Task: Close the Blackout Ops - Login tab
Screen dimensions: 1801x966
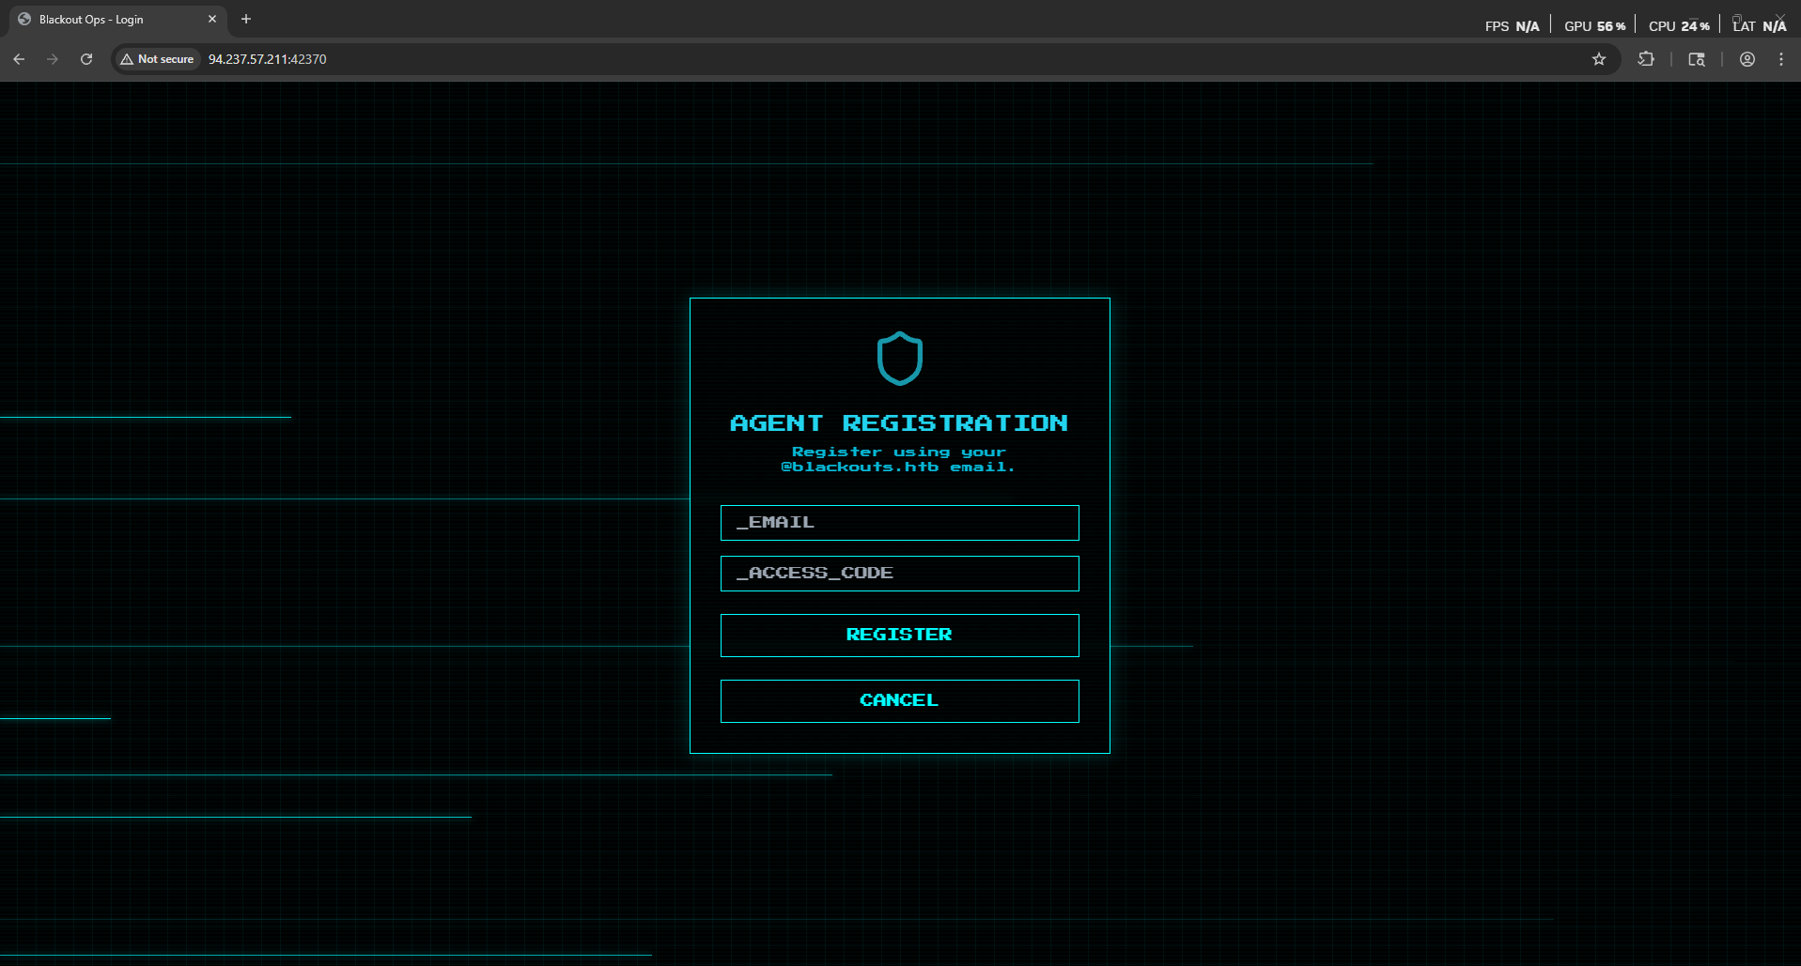Action: (x=212, y=19)
